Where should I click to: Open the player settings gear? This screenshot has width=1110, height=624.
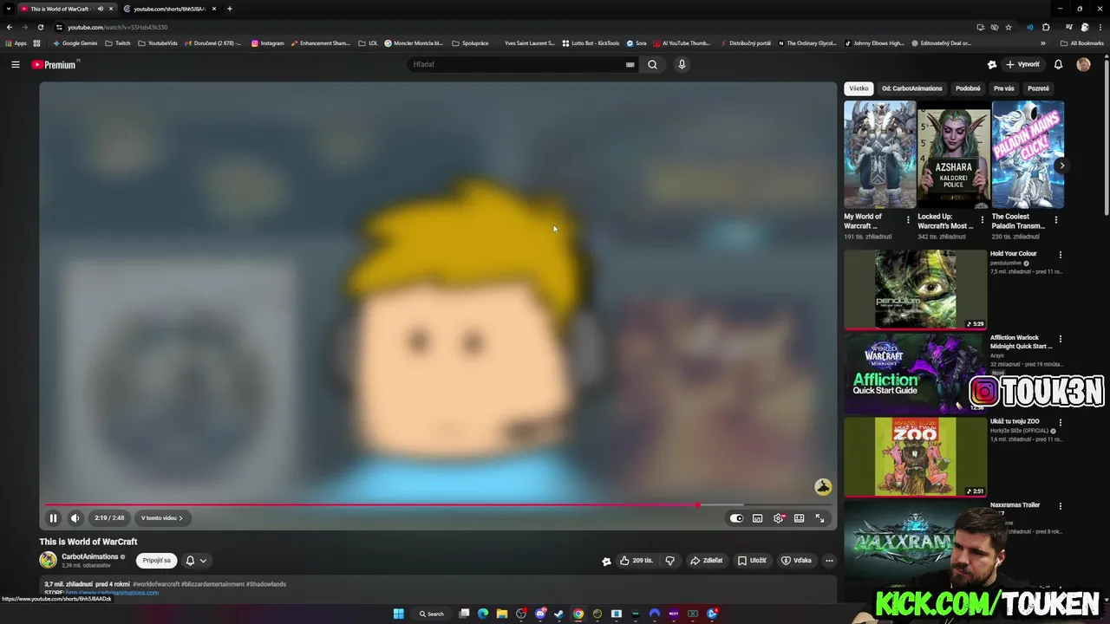(x=779, y=518)
